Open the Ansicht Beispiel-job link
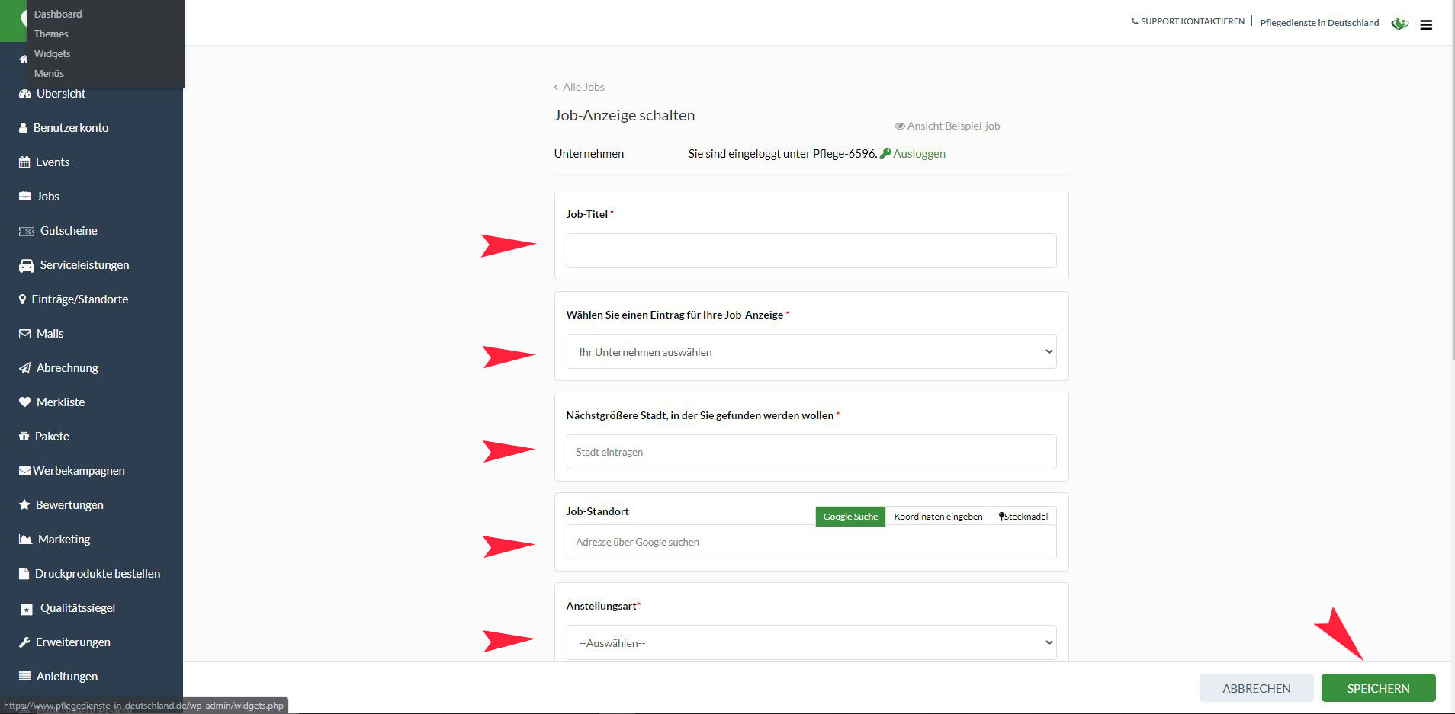 pyautogui.click(x=953, y=126)
